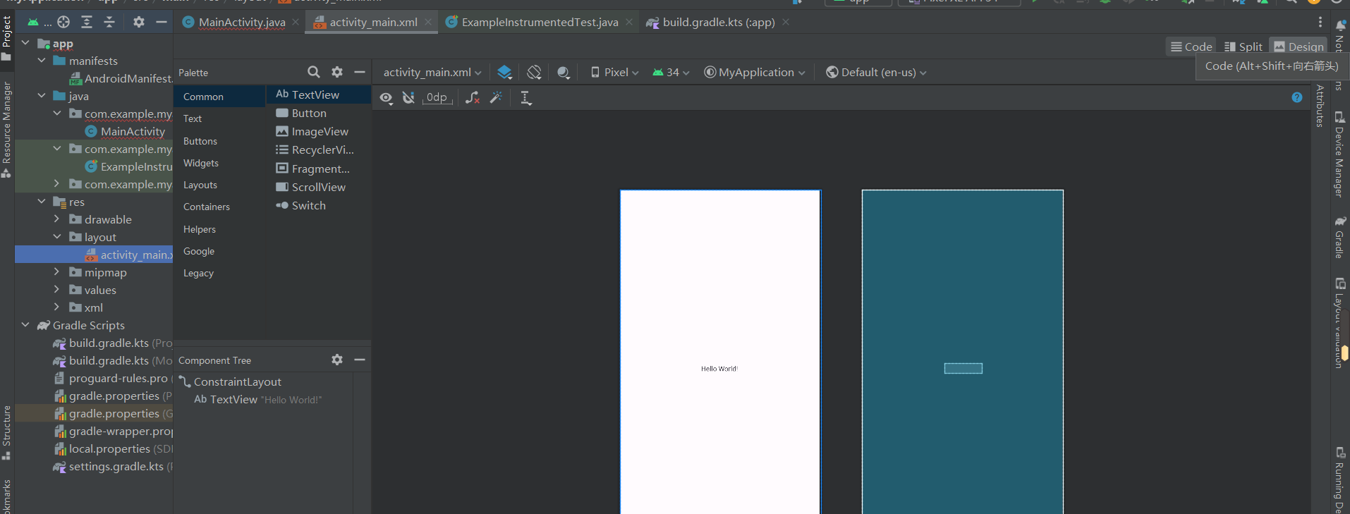Clear all constraints icon
The height and width of the screenshot is (514, 1350).
pyautogui.click(x=473, y=98)
